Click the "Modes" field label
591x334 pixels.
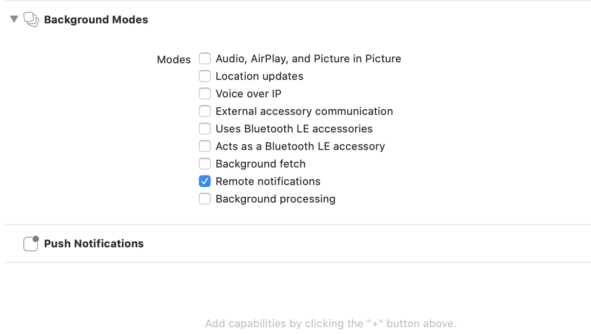pos(174,60)
